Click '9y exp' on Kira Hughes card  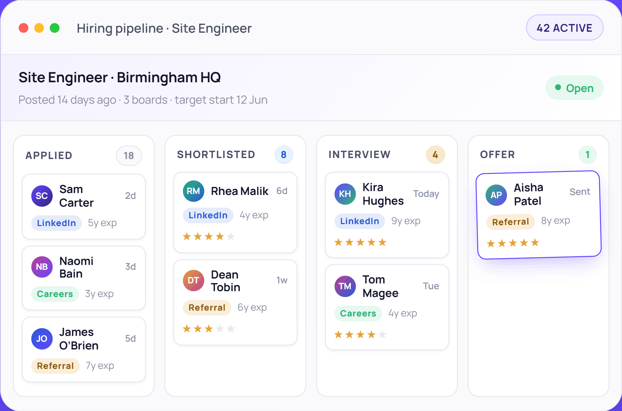(406, 221)
